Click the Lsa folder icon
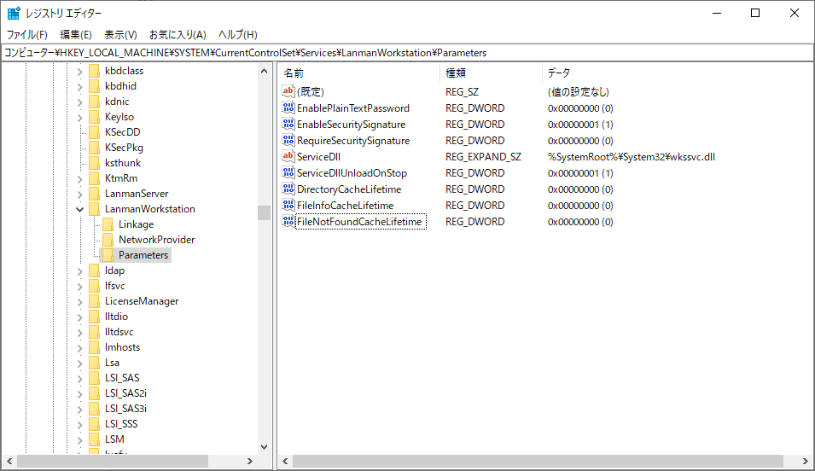The height and width of the screenshot is (471, 815). click(94, 363)
